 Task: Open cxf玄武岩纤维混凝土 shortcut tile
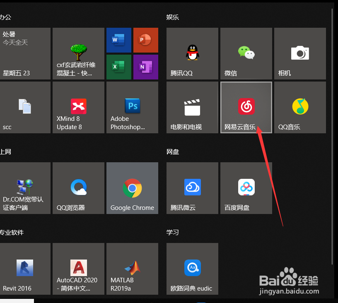(78, 54)
